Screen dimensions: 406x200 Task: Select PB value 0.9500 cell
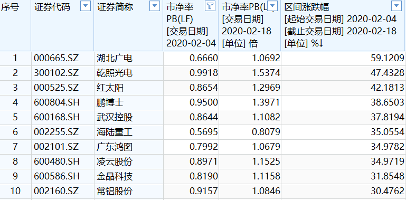[x=191, y=102]
